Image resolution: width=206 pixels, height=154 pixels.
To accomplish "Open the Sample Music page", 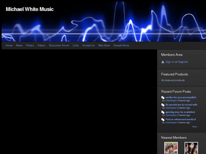I will click(121, 45).
